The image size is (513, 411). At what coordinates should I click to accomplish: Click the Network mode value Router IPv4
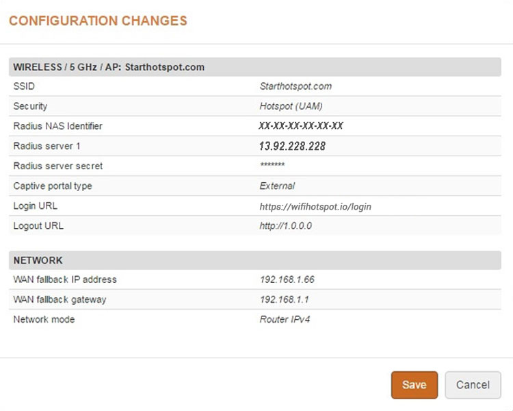pos(286,319)
